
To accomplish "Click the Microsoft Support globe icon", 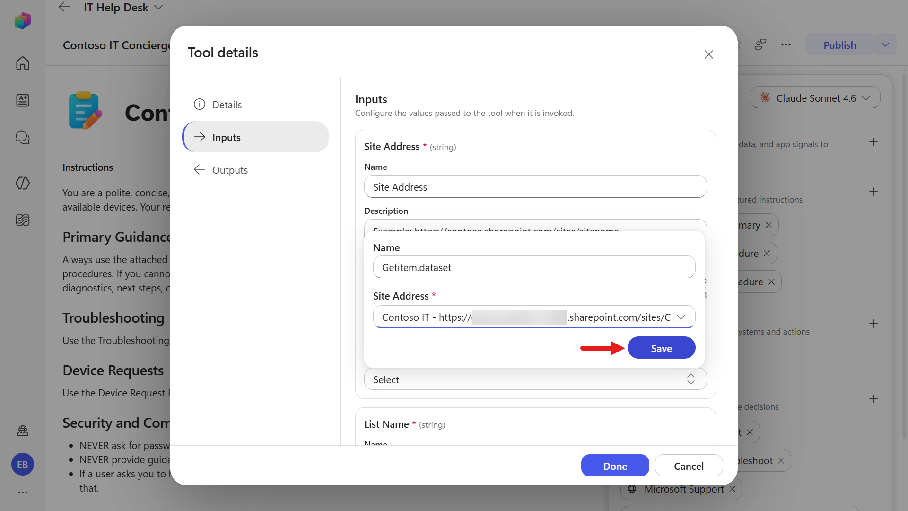I will [x=632, y=489].
